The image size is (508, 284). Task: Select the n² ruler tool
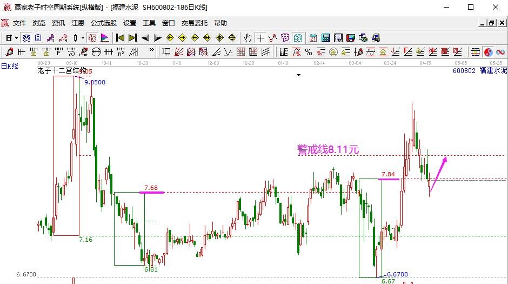pos(121,52)
